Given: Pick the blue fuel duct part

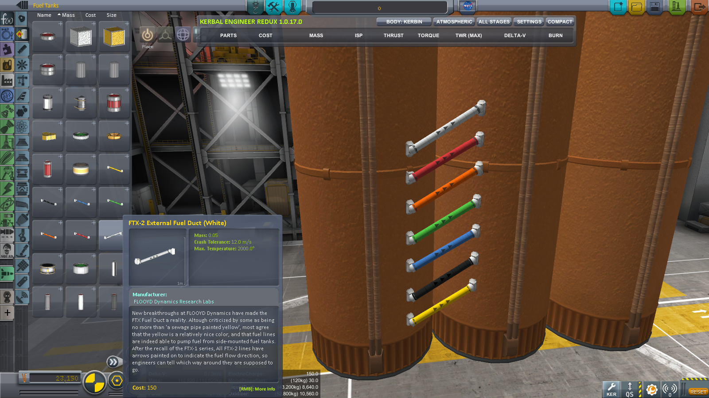Looking at the screenshot, I should coord(81,203).
